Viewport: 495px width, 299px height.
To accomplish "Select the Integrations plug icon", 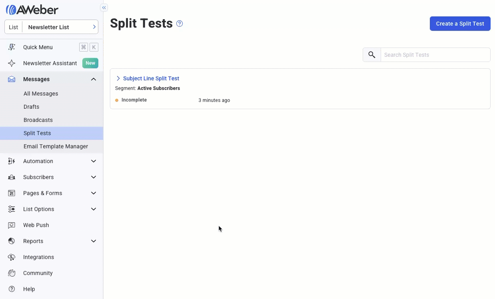I will click(11, 257).
